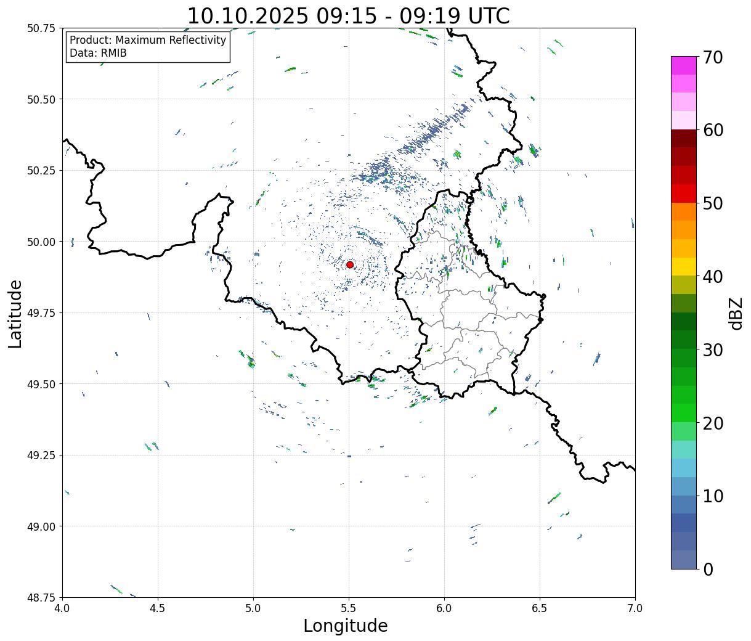751x641 pixels.
Task: Pick the magenta top colorbar segment
Action: coord(684,65)
